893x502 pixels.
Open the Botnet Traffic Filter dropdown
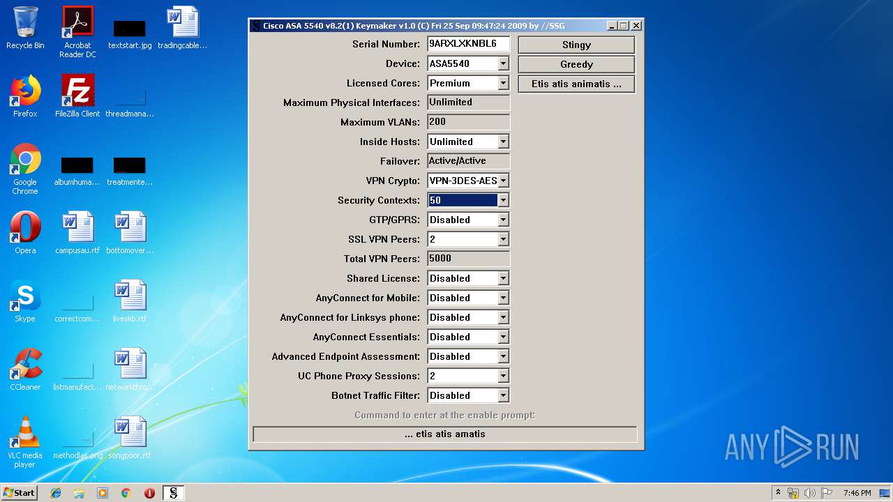[503, 395]
